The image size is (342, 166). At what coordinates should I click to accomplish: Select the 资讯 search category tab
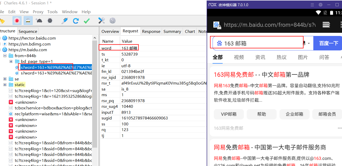click(x=260, y=57)
